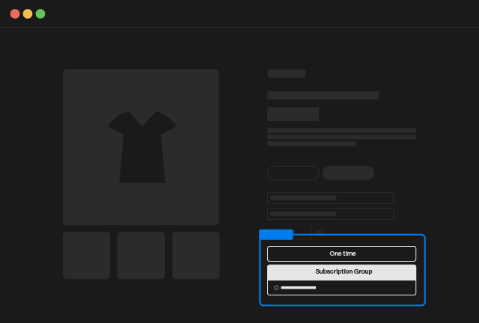The height and width of the screenshot is (323, 479).
Task: Click the small pill tag above title
Action: [x=287, y=74]
